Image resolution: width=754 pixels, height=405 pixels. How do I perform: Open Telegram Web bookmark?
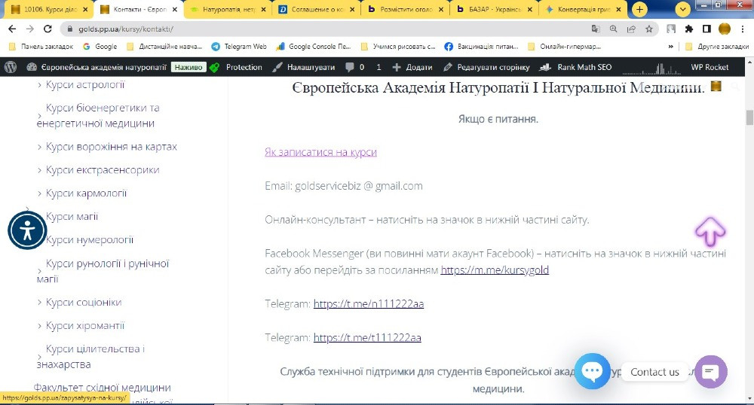click(239, 47)
